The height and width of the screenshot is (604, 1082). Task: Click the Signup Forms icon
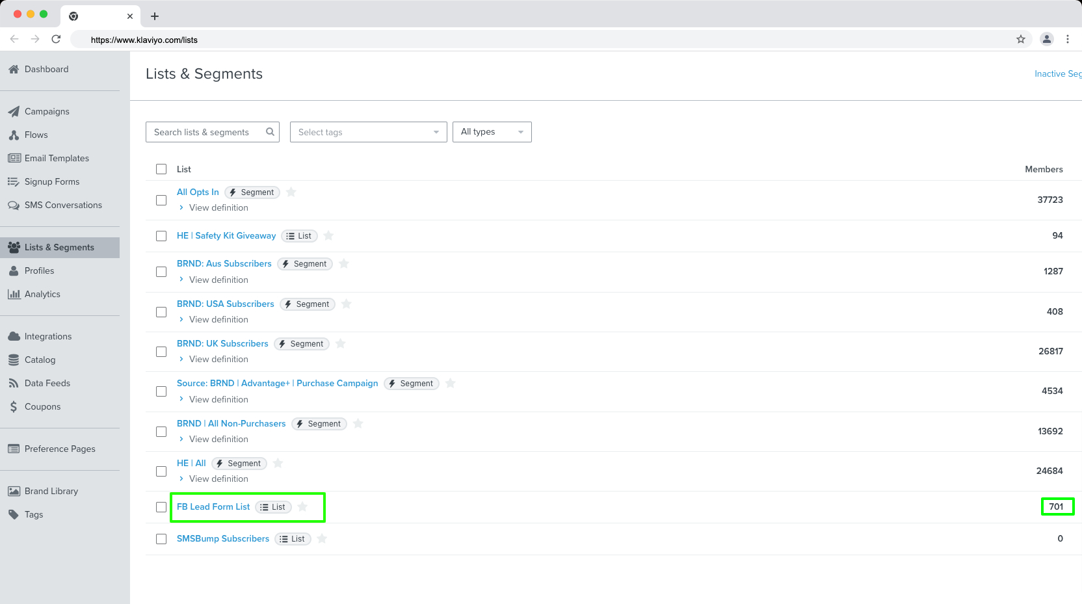pos(14,182)
